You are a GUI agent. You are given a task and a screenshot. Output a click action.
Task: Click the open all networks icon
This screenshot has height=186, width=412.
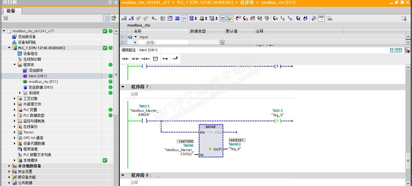pos(170,18)
